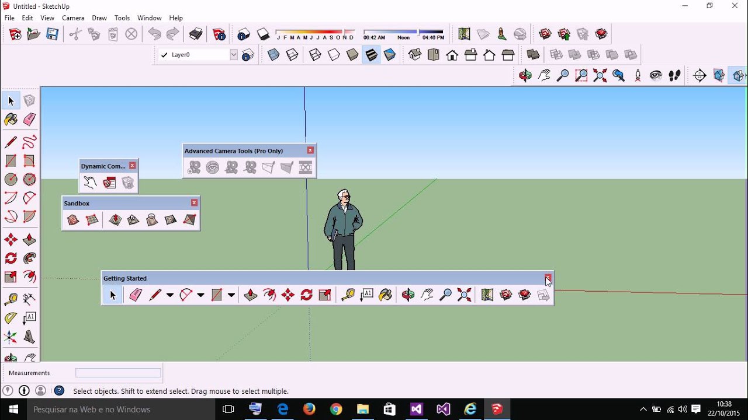Open Extension Warehouse from Getting Started toolbar
This screenshot has height=420, width=748.
(x=525, y=295)
